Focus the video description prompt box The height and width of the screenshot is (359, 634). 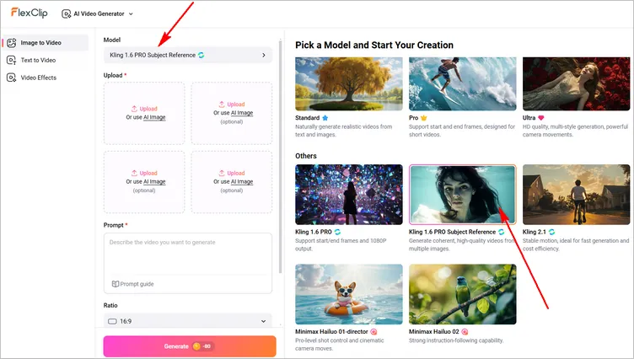188,255
